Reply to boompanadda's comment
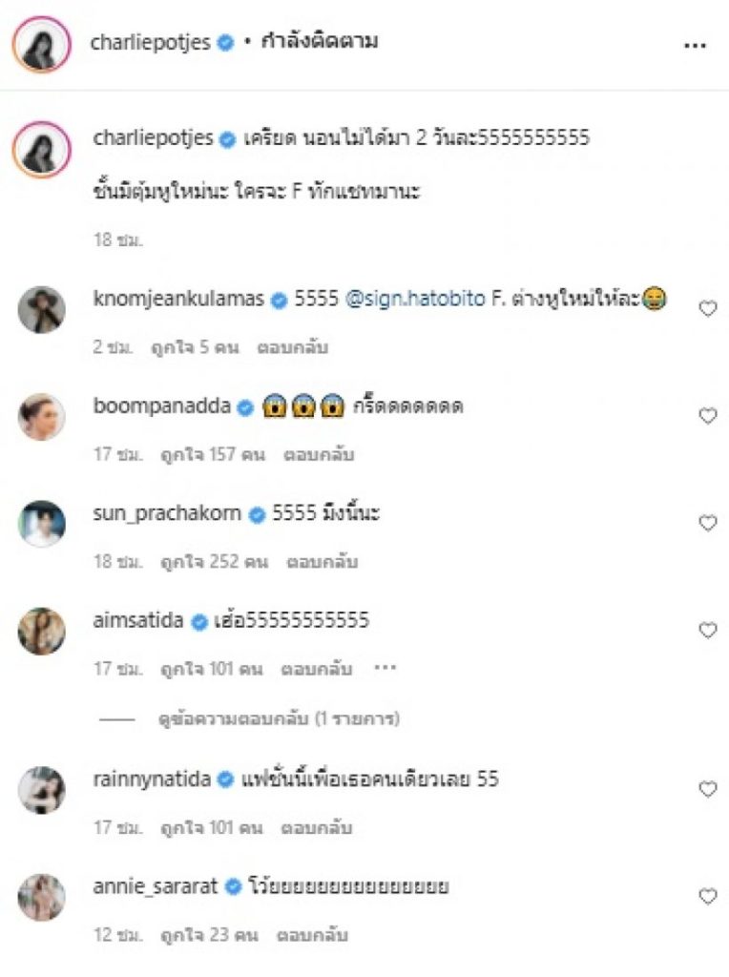 (x=319, y=455)
